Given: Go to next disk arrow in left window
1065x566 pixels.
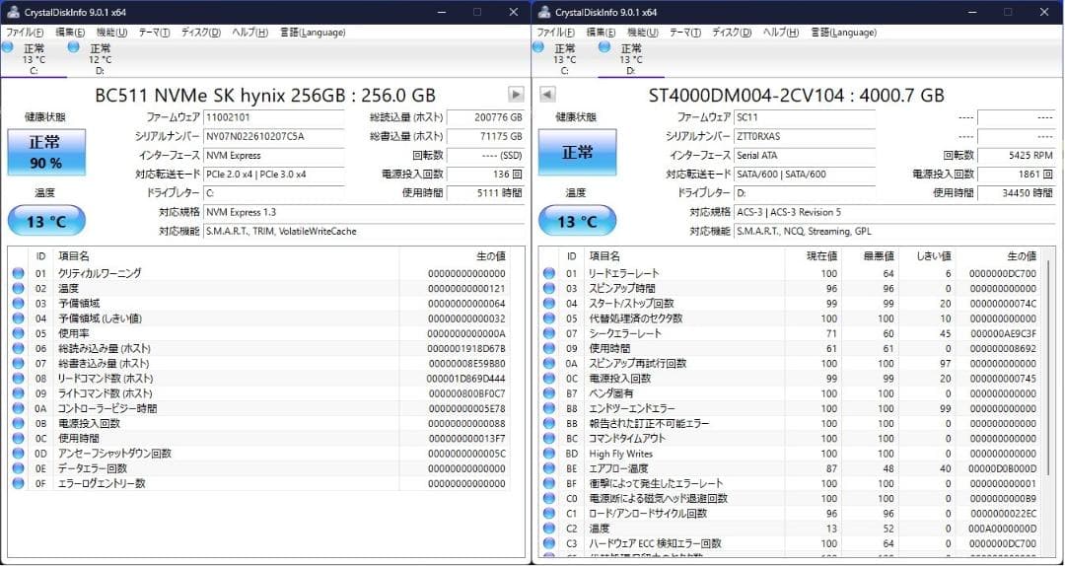Looking at the screenshot, I should [x=516, y=95].
